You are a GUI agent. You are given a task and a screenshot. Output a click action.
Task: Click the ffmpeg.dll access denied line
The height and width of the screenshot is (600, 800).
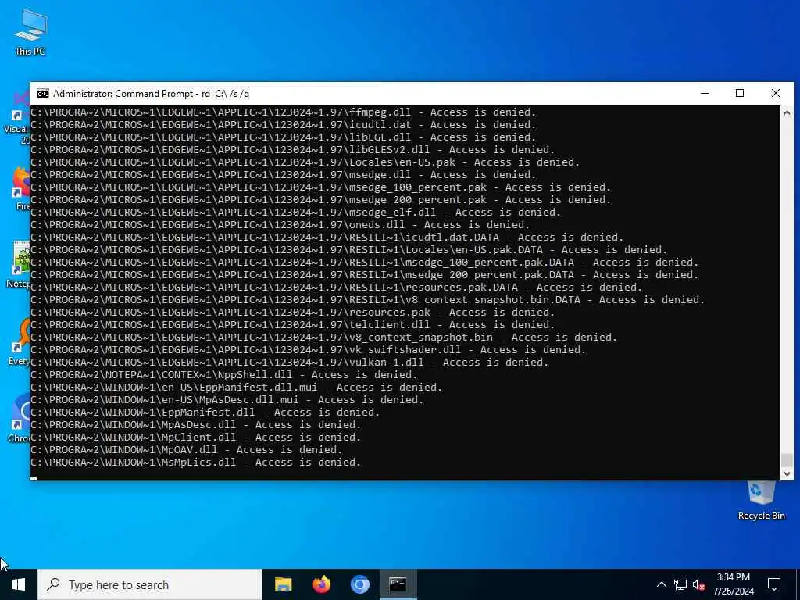tap(283, 112)
